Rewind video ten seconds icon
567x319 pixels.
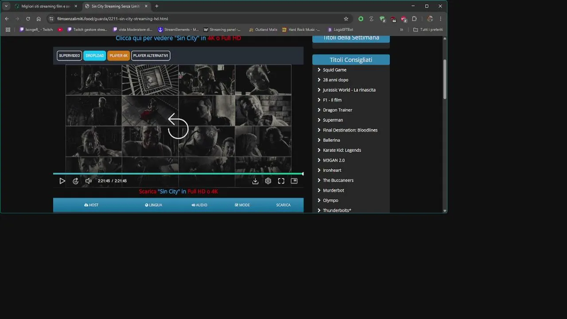[75, 181]
